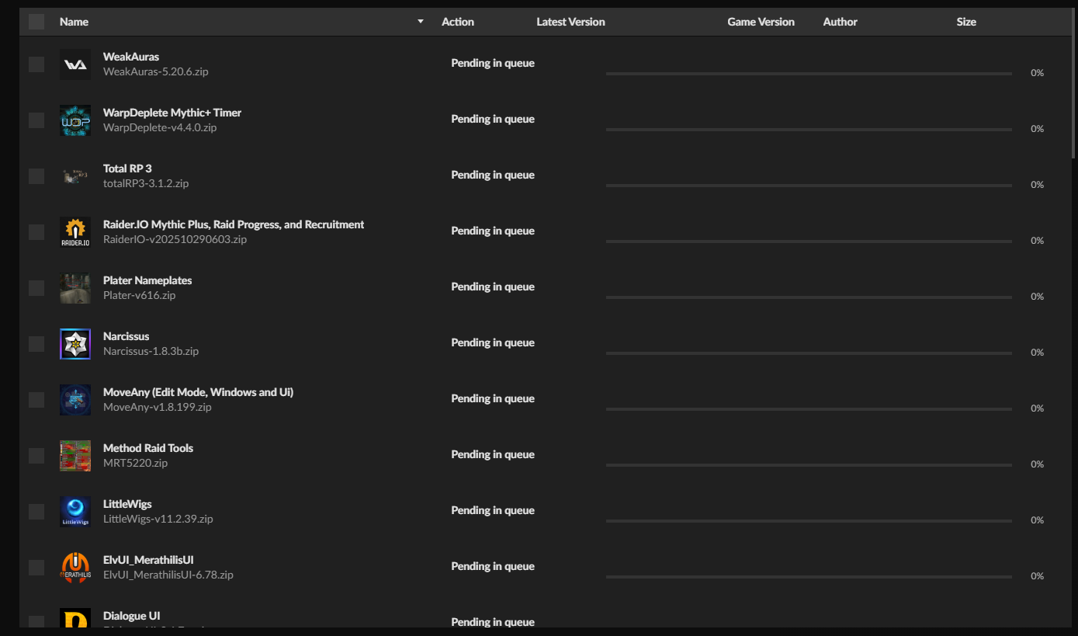The image size is (1078, 636).
Task: Click the MoveAny addon icon
Action: [x=75, y=400]
